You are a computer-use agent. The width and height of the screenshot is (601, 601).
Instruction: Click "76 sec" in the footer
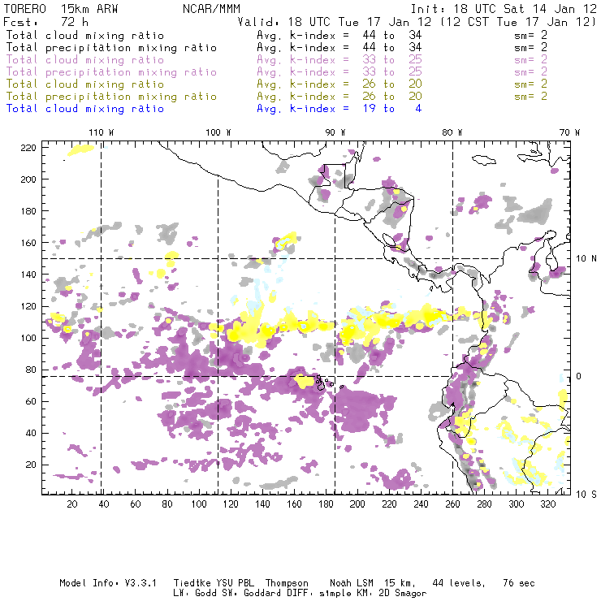tap(519, 583)
